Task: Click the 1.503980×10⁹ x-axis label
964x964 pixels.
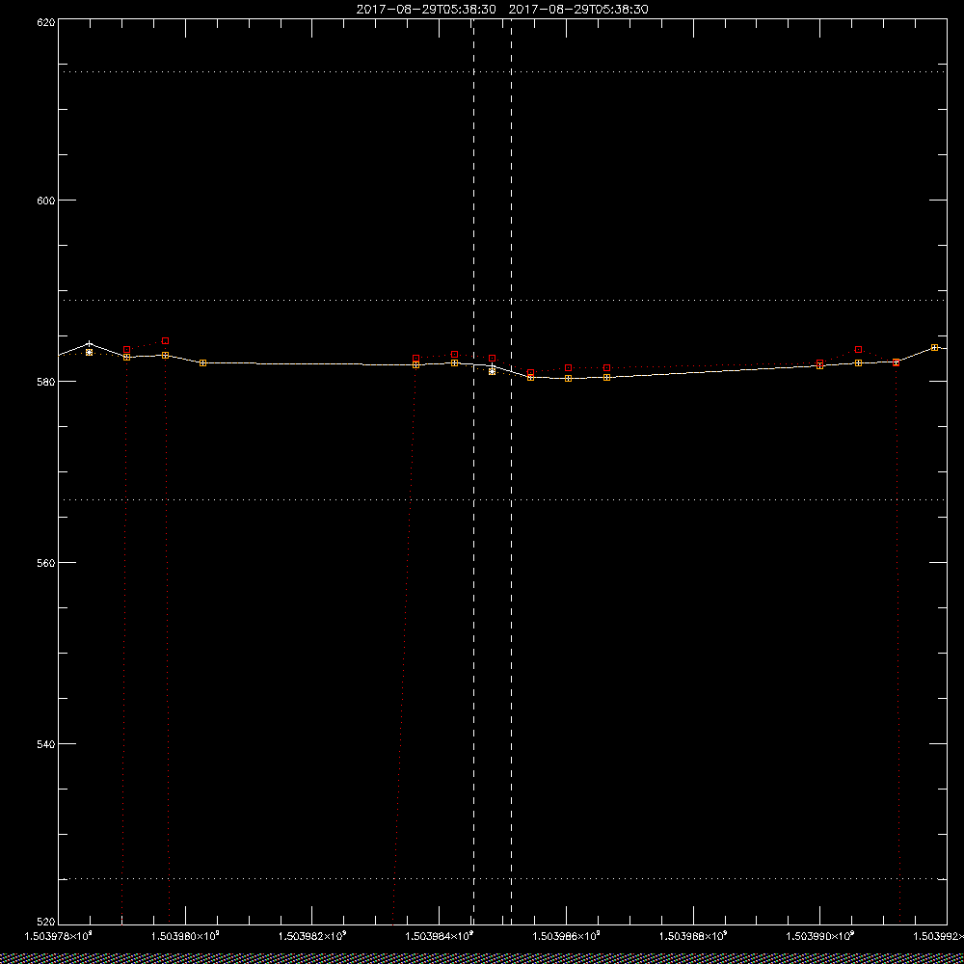Action: [x=185, y=936]
